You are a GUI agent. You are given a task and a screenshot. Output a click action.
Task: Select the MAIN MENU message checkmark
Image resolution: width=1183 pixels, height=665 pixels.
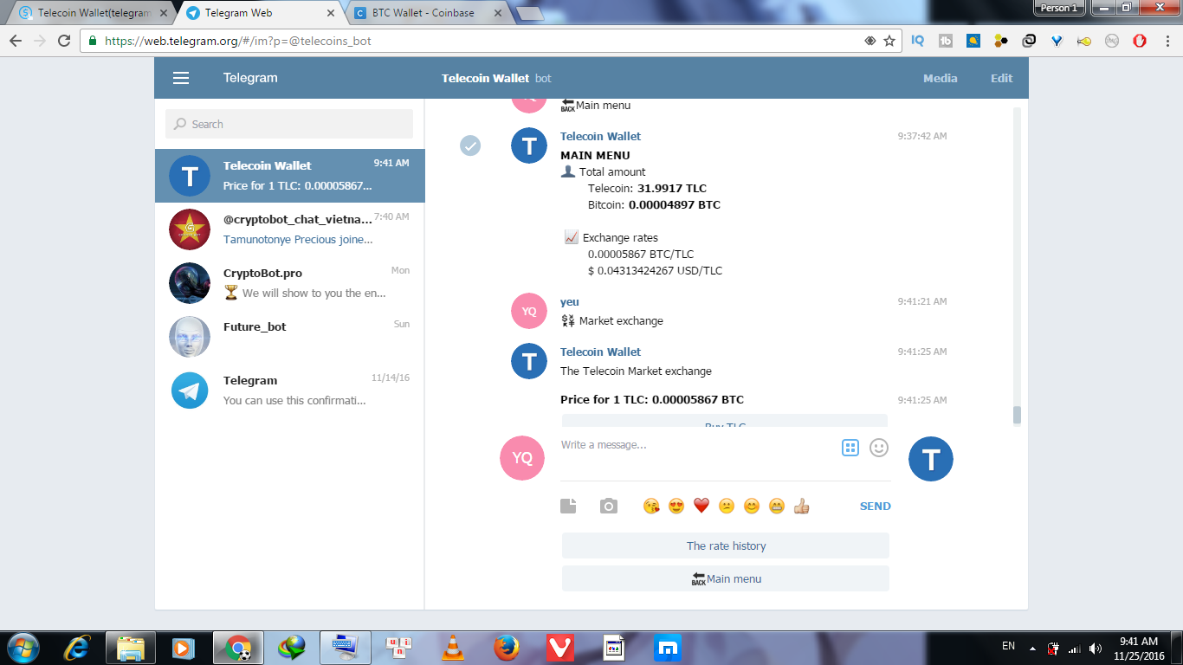coord(470,145)
